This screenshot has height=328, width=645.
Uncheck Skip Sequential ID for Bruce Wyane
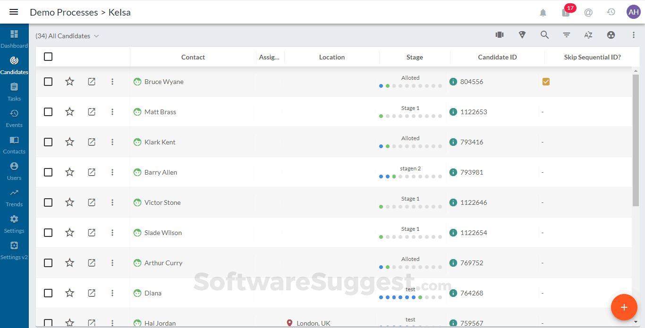pyautogui.click(x=546, y=82)
